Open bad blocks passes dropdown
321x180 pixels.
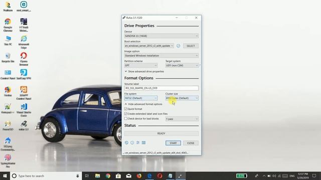[182, 119]
